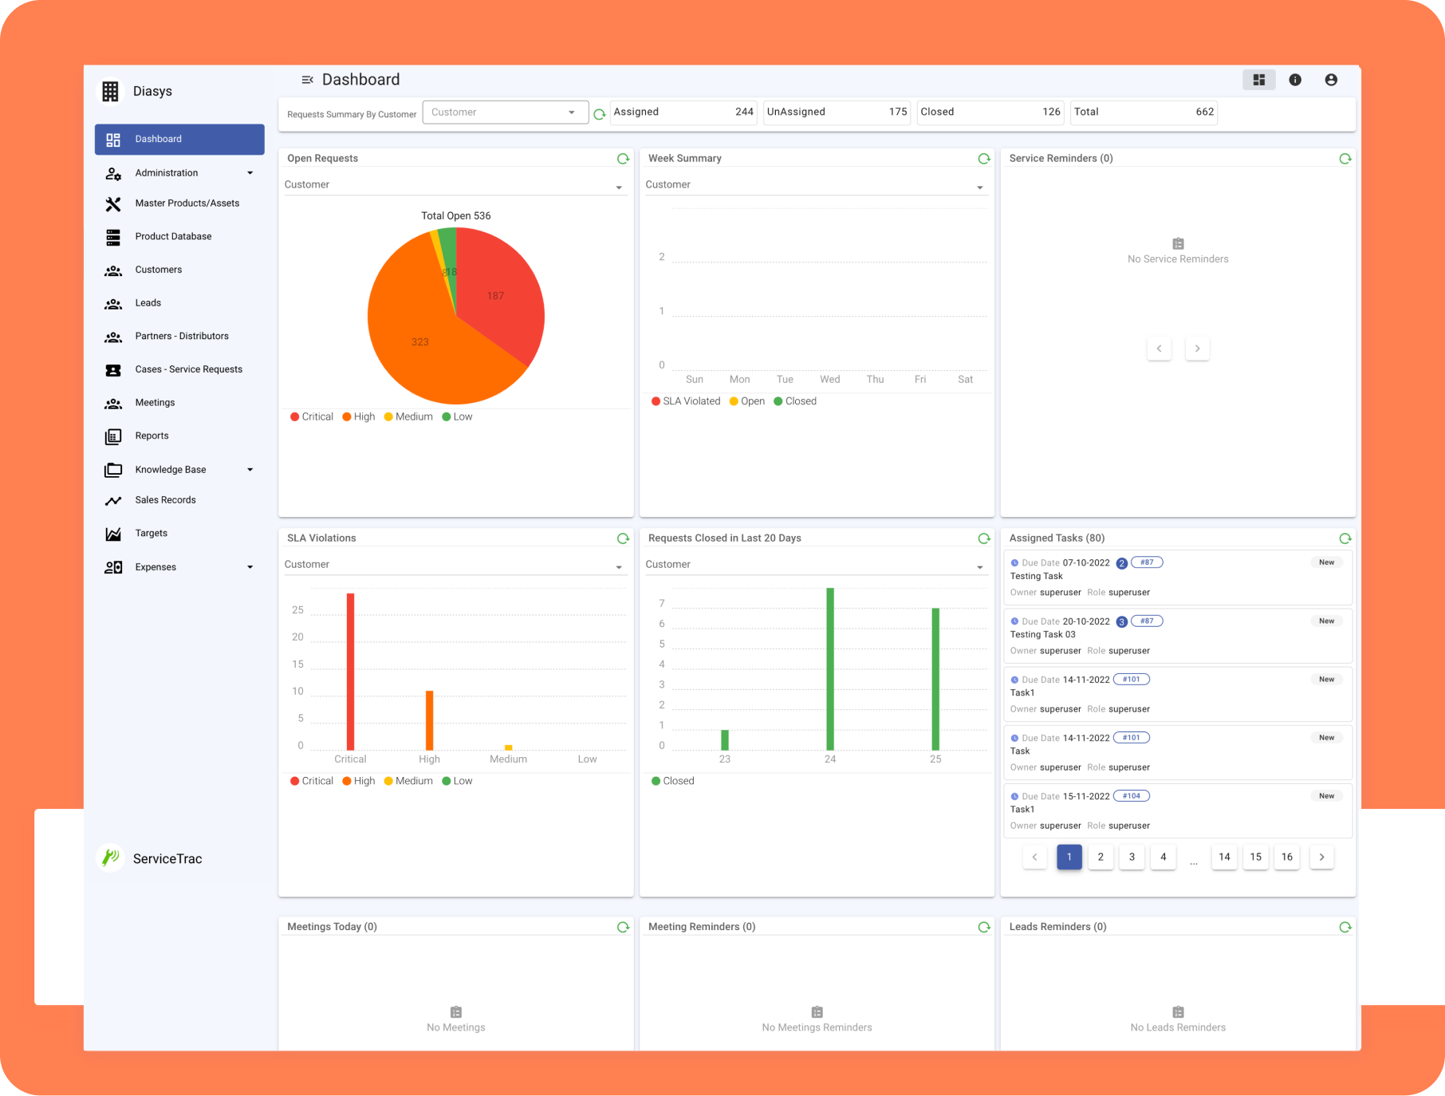The height and width of the screenshot is (1096, 1445).
Task: Click the info icon in top bar
Action: (x=1295, y=80)
